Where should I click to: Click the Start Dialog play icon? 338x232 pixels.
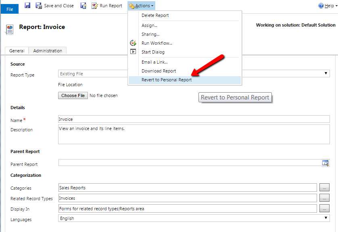(x=134, y=52)
